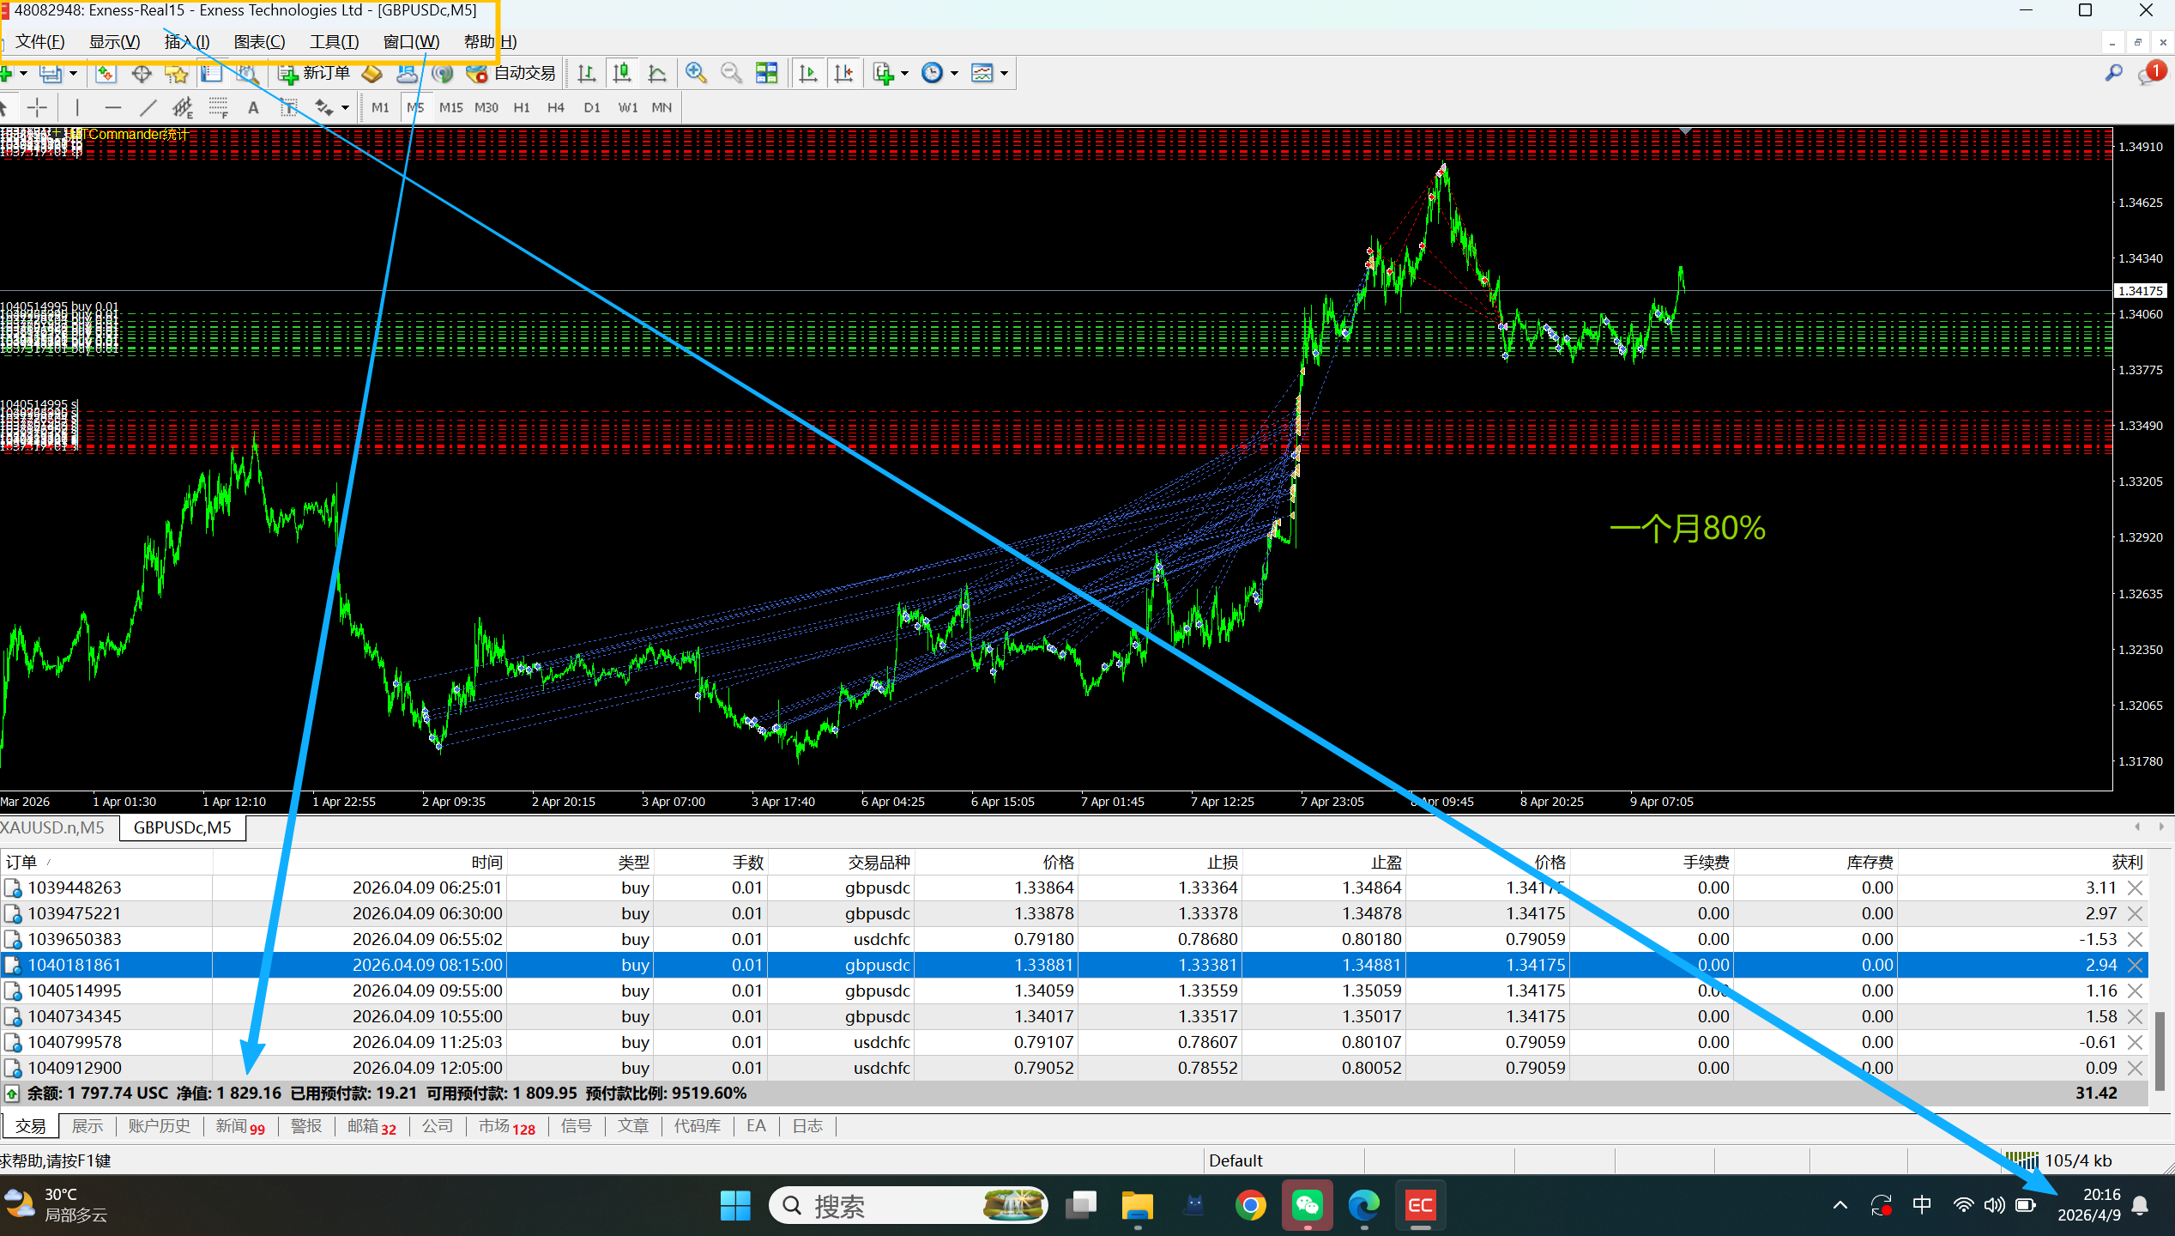The width and height of the screenshot is (2175, 1236).
Task: Click the tile windows icon
Action: pos(766,74)
